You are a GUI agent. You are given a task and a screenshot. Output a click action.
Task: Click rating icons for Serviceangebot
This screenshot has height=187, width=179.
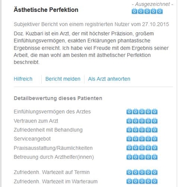click(x=142, y=139)
